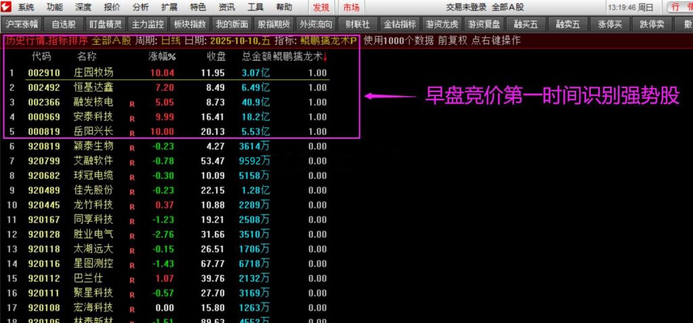Open the 帮助 menu
This screenshot has width=693, height=323.
[284, 7]
